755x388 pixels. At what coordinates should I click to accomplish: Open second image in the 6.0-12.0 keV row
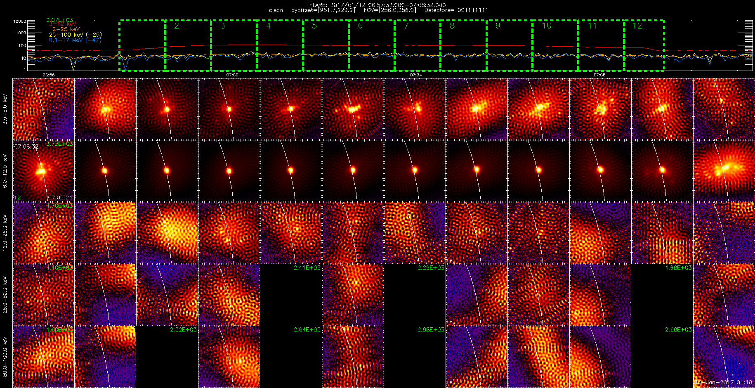coord(105,171)
